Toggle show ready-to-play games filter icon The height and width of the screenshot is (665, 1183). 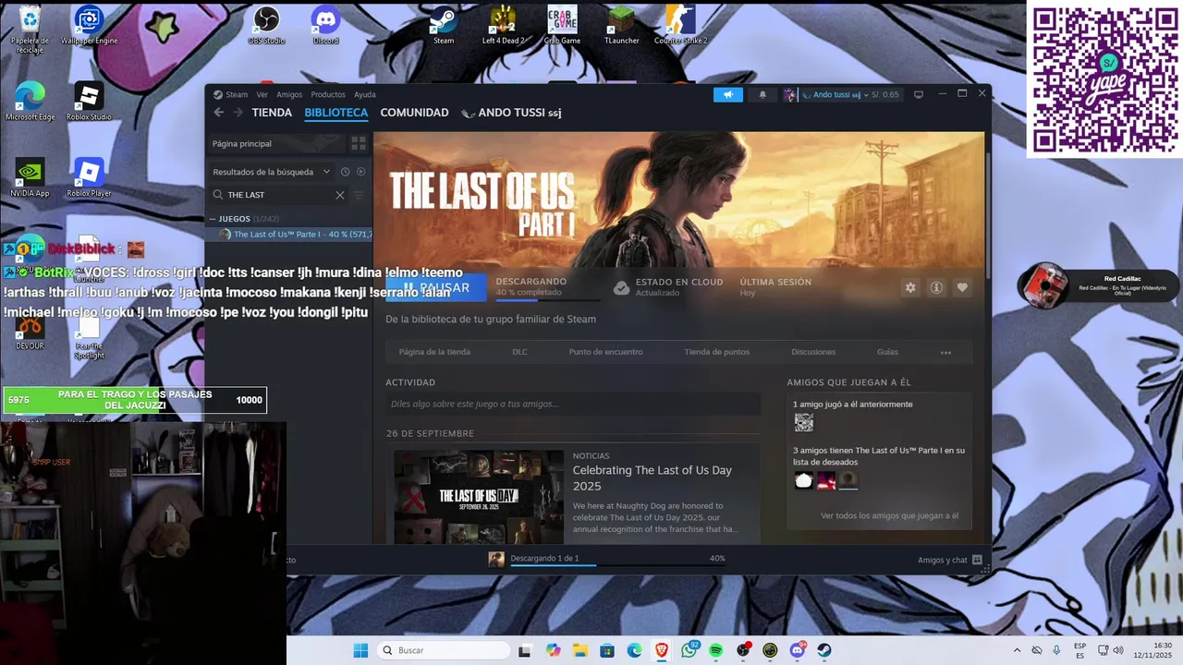tap(361, 172)
